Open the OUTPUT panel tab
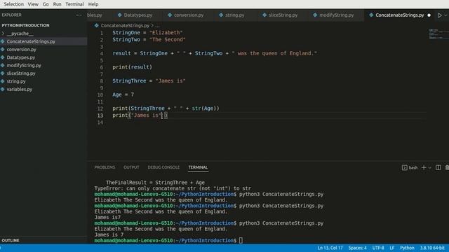The image size is (449, 252). (131, 167)
